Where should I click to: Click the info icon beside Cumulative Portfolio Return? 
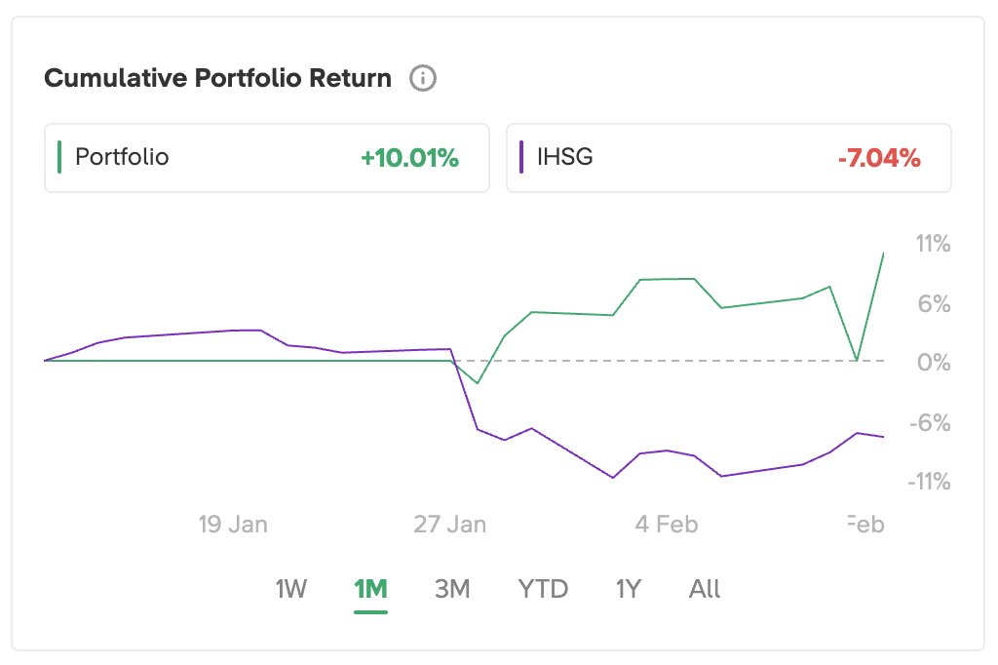pos(422,78)
